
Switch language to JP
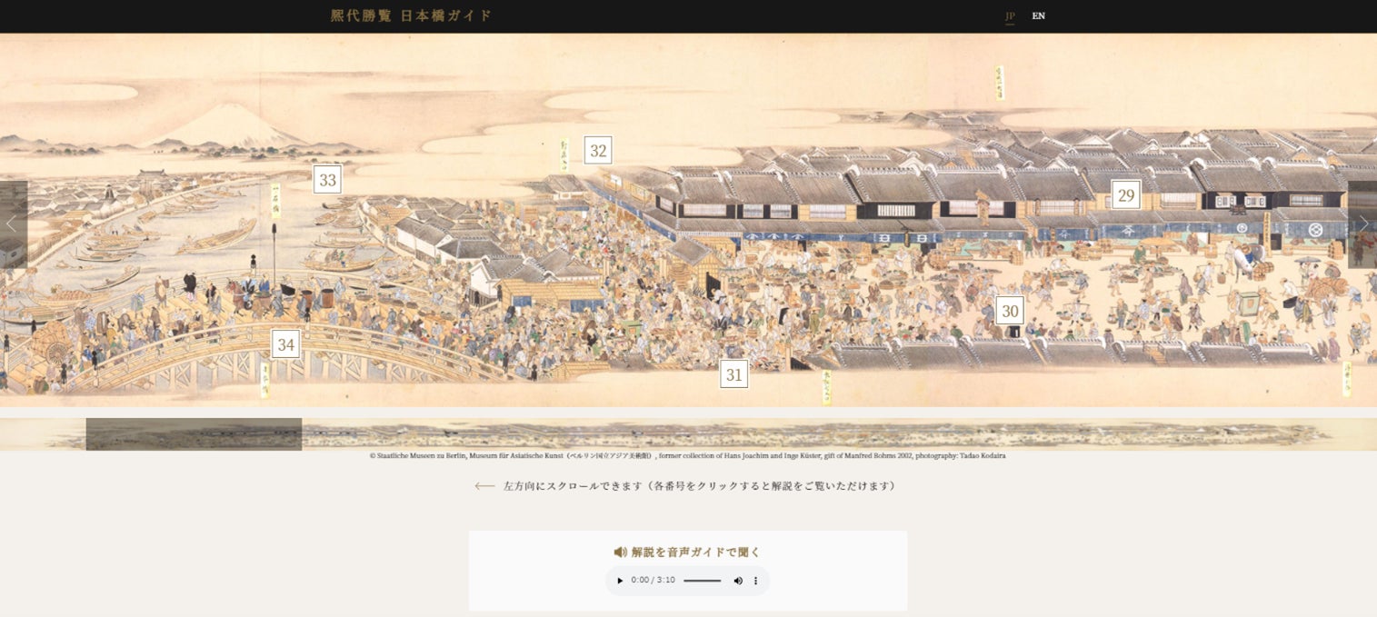tap(1010, 15)
